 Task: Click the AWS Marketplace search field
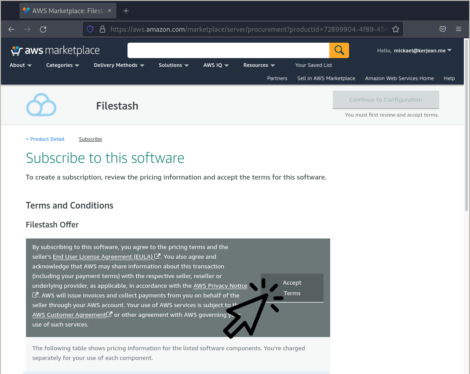[x=229, y=51]
